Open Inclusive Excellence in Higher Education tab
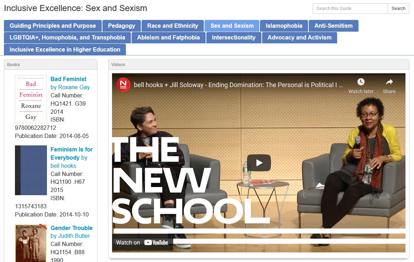Image resolution: width=414 pixels, height=262 pixels. pos(65,50)
